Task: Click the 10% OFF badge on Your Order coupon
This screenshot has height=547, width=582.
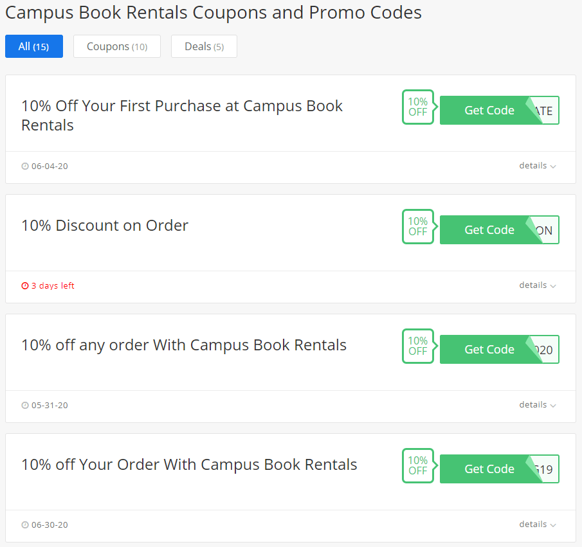Action: pos(418,466)
